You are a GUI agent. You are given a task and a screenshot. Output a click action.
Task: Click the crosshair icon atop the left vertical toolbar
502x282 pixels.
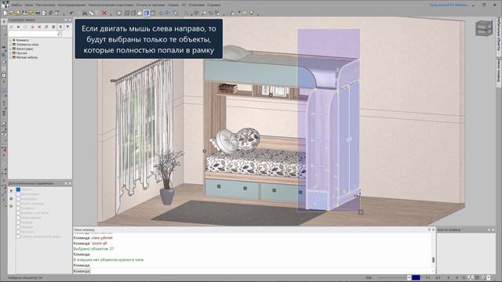pyautogui.click(x=4, y=21)
